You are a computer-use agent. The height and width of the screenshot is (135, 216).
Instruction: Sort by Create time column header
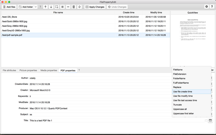129,13
